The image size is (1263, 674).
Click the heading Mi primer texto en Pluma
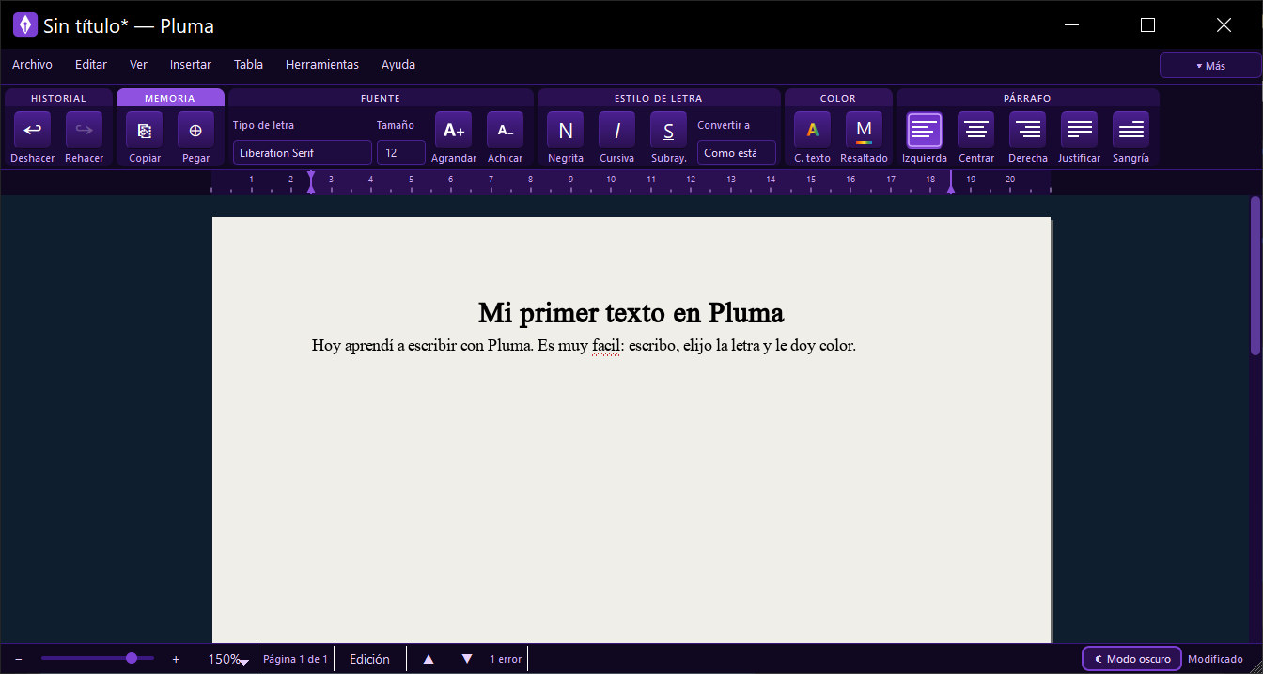(631, 312)
